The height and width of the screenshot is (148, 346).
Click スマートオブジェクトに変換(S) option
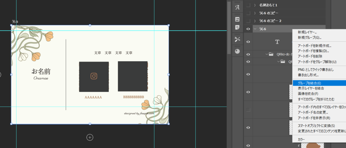point(316,125)
